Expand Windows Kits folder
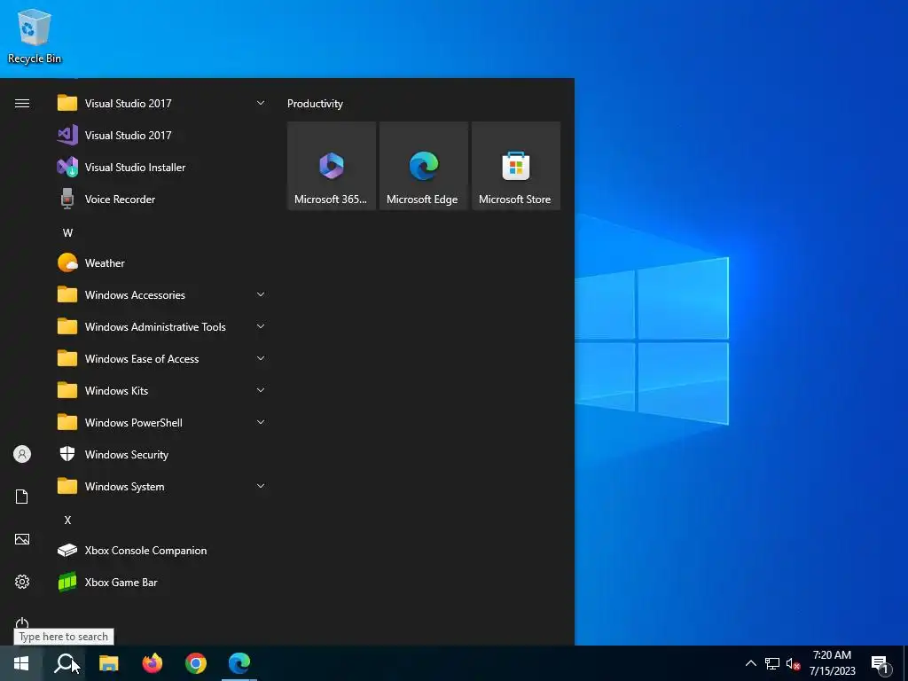This screenshot has height=681, width=908. pyautogui.click(x=160, y=390)
